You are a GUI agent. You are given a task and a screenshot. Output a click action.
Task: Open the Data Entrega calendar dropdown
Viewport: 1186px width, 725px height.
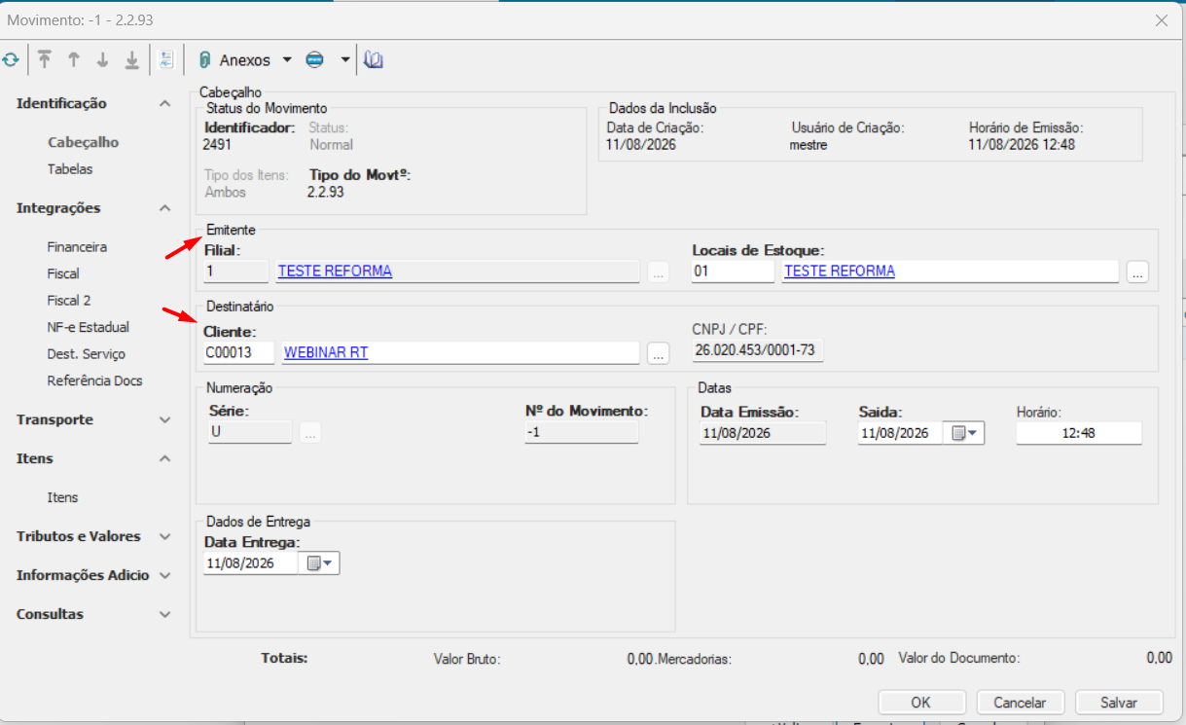coord(320,563)
